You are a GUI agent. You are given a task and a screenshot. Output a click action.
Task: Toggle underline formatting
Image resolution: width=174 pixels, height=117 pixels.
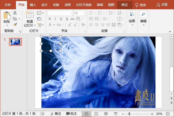tap(61, 19)
